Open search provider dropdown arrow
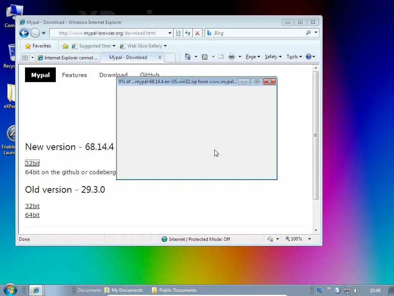394x296 pixels. pyautogui.click(x=316, y=33)
